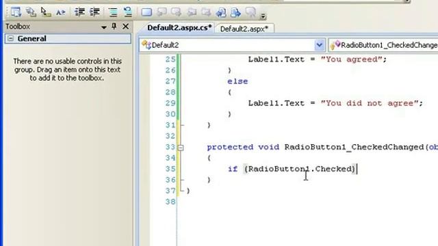Click the closing brace on line 36
438x246 pixels.
(209, 180)
